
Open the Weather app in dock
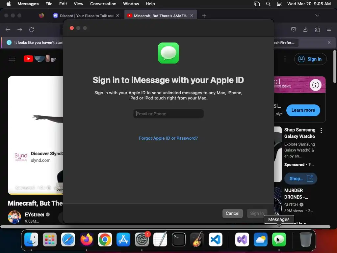tap(261, 239)
